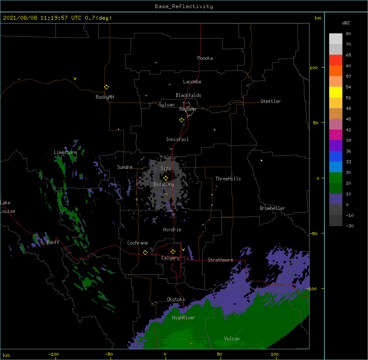Screen dimensions: 368x360
Task: Select the radar site diamond between Olds and Didsbury
Action: (x=166, y=178)
